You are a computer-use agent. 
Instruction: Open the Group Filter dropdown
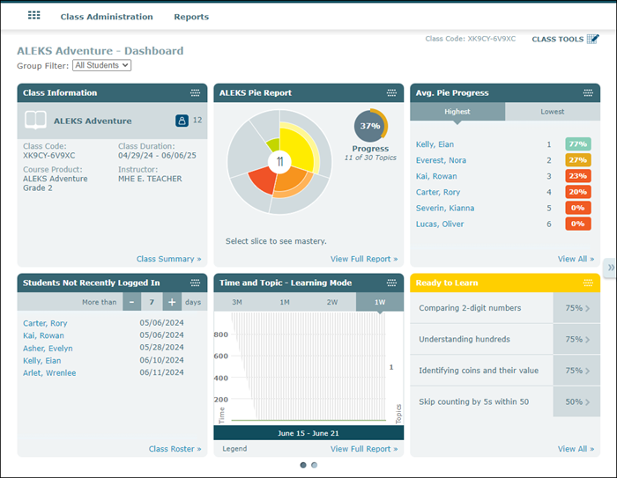click(x=102, y=65)
